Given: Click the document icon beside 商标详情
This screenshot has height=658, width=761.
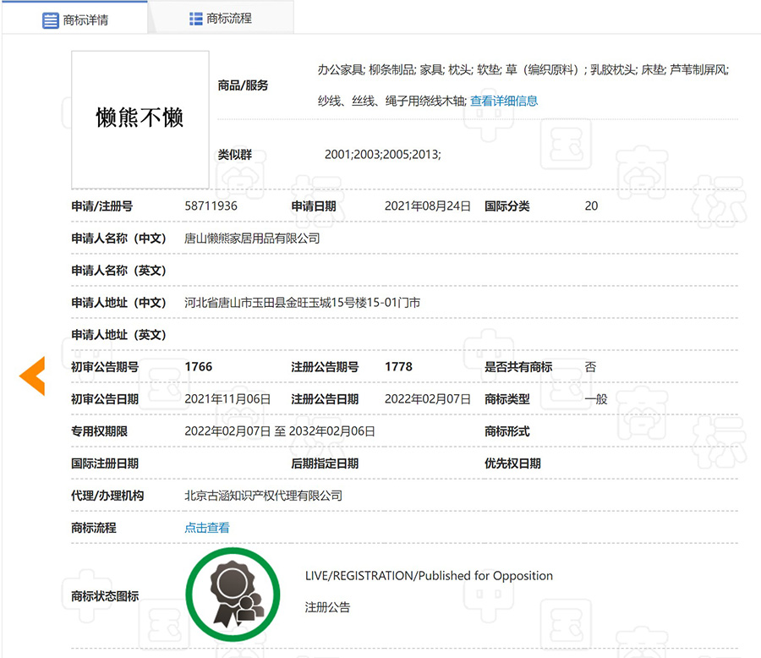Looking at the screenshot, I should (x=51, y=19).
